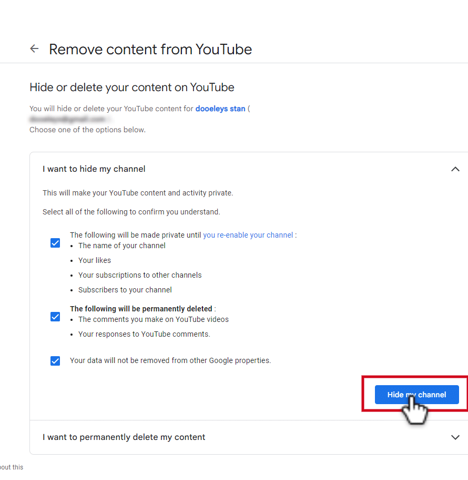Uncheck the permanently deleted confirmation checkbox
Viewport: 468px width, 480px height.
click(x=55, y=317)
